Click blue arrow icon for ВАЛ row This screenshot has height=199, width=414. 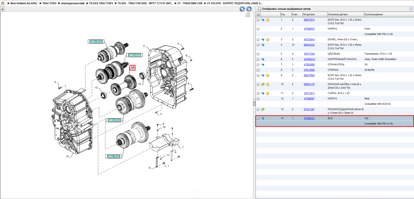click(x=263, y=119)
